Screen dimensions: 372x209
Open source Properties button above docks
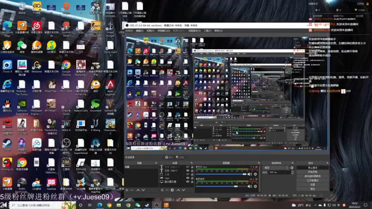tap(169, 157)
